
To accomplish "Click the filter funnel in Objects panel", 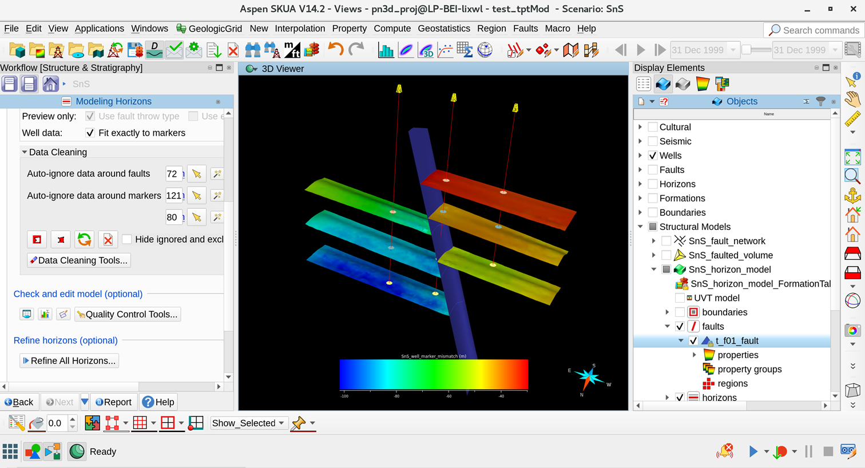I will [820, 101].
